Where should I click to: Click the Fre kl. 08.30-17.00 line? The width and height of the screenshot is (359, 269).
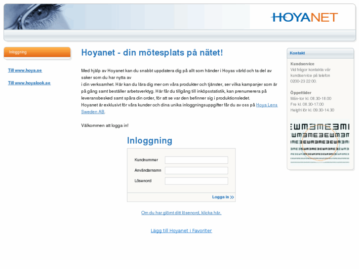click(x=307, y=104)
